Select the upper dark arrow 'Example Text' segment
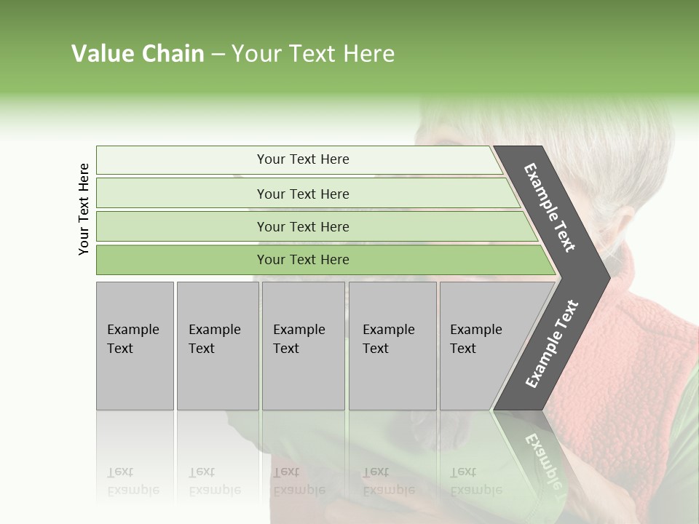The image size is (699, 524). 551,210
